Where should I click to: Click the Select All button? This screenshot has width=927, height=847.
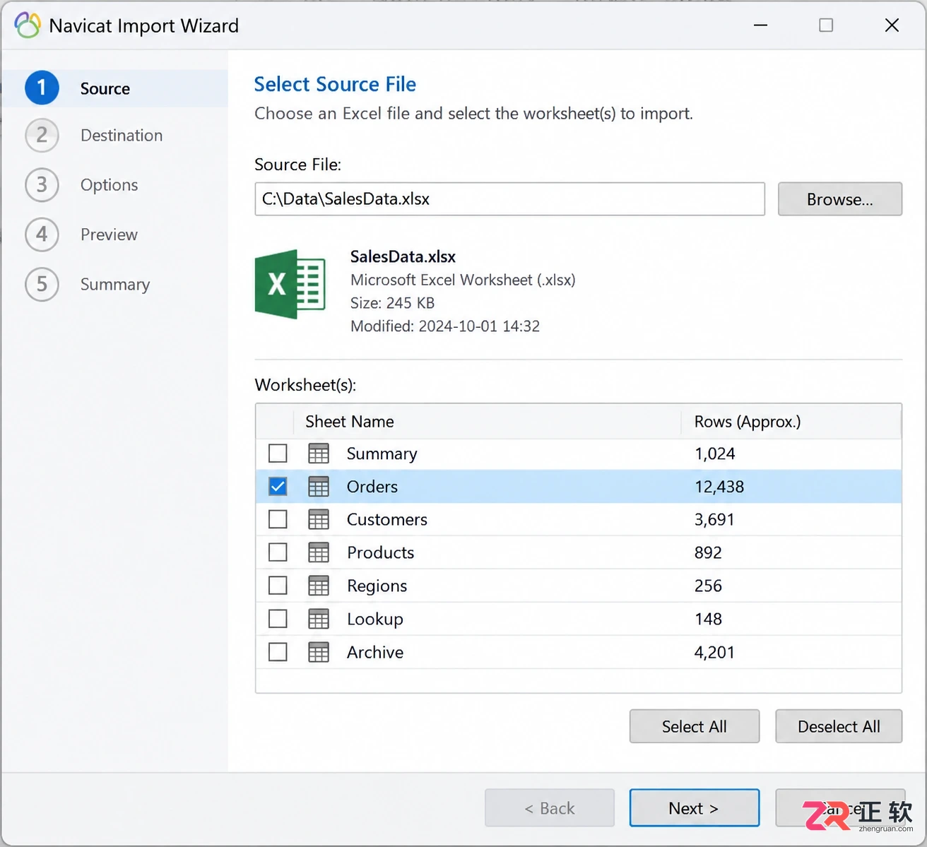coord(695,726)
